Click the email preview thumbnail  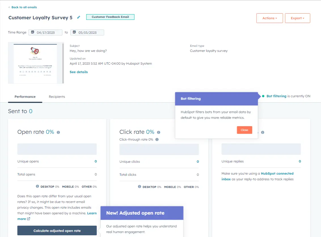tap(36, 63)
